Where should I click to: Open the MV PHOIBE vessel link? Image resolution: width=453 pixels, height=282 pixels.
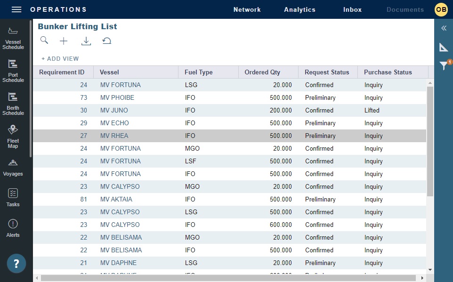[x=117, y=98]
